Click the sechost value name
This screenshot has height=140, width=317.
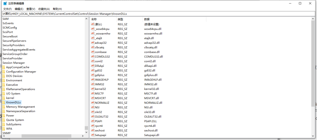coord(100,131)
